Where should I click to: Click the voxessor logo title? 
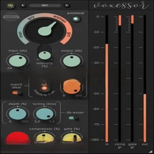[x=121, y=5]
